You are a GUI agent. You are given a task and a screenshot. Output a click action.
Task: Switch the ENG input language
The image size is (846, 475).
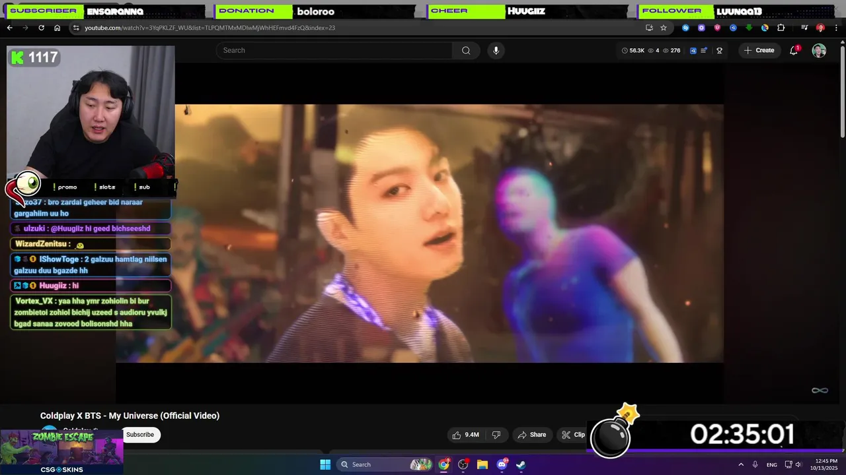772,464
